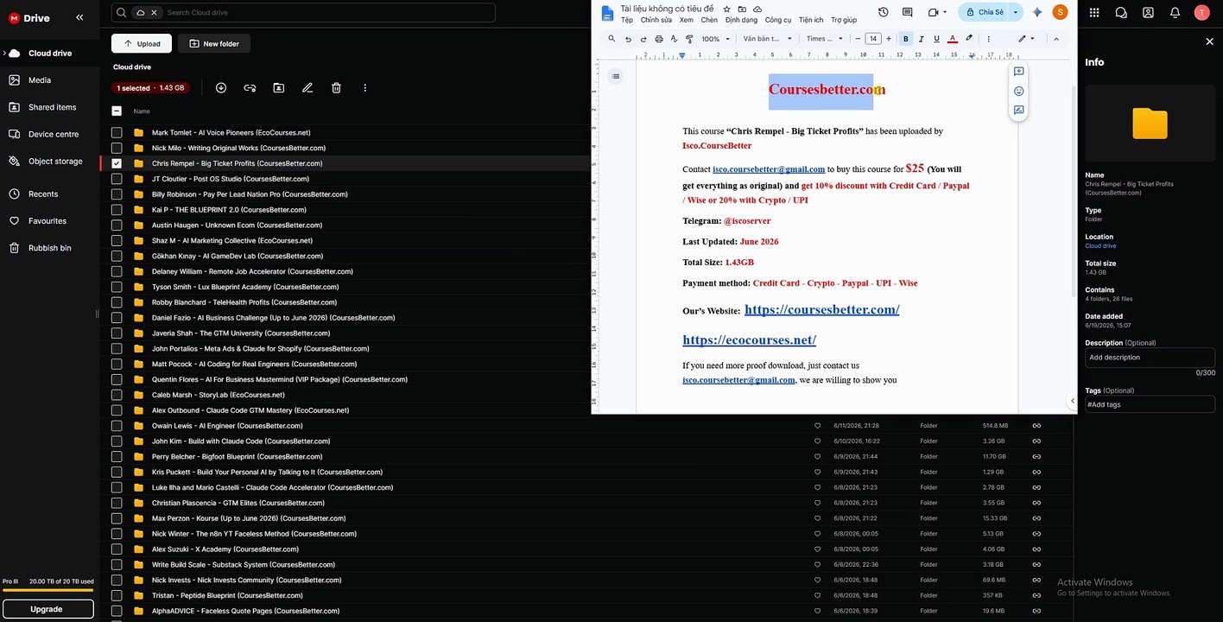Expand the Chia Sẻ share dropdown arrow
The width and height of the screenshot is (1223, 622).
tap(1016, 12)
